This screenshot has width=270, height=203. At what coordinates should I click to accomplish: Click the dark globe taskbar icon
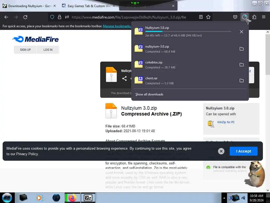[56, 198]
